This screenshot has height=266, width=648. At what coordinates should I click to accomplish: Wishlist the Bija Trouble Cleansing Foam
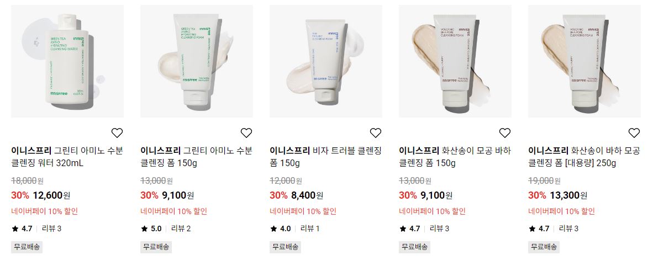tap(375, 133)
